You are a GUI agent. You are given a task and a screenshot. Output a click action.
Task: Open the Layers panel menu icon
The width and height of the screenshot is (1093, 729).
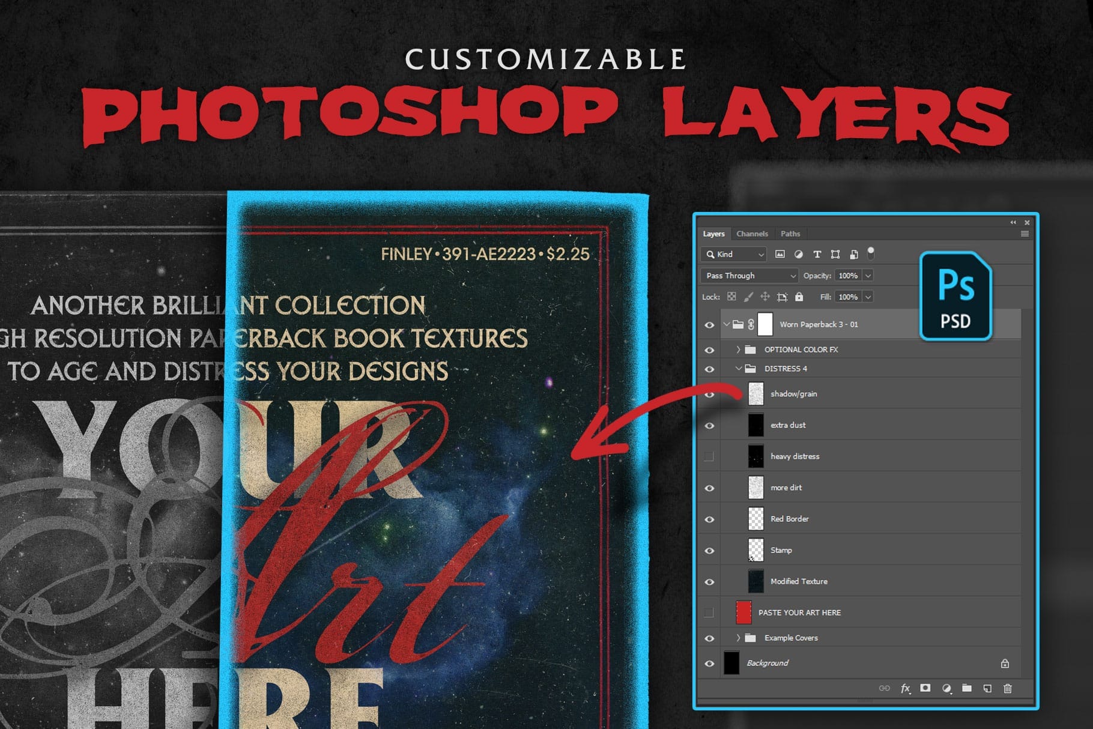pos(1025,234)
